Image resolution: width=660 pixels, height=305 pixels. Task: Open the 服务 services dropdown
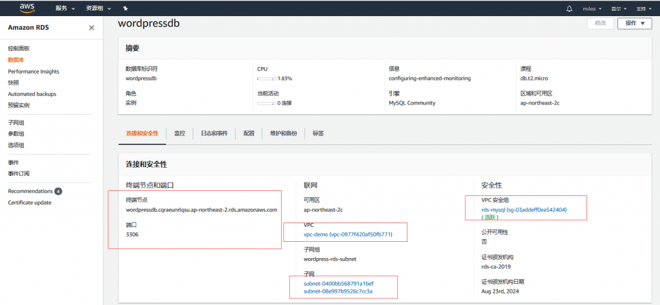click(x=65, y=8)
